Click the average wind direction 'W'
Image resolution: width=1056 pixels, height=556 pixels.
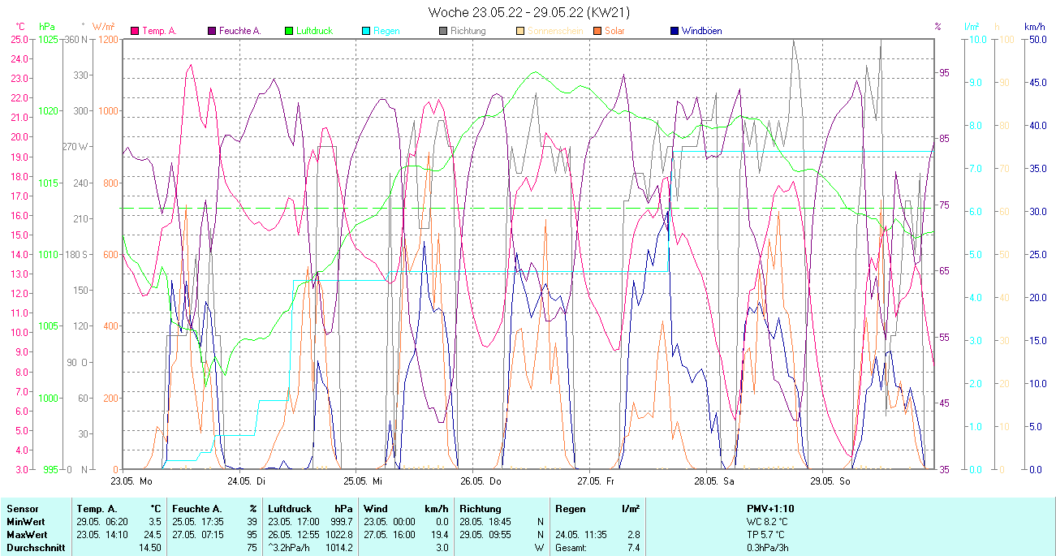coord(539,549)
